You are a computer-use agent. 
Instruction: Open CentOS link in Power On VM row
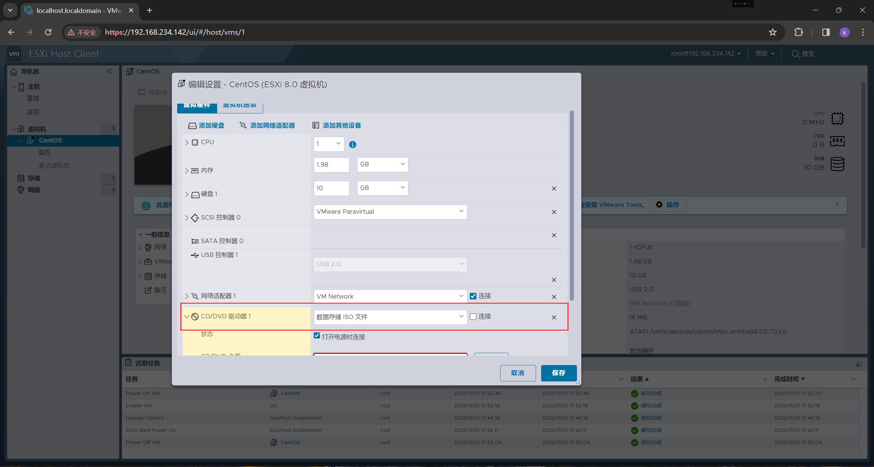[x=290, y=393]
